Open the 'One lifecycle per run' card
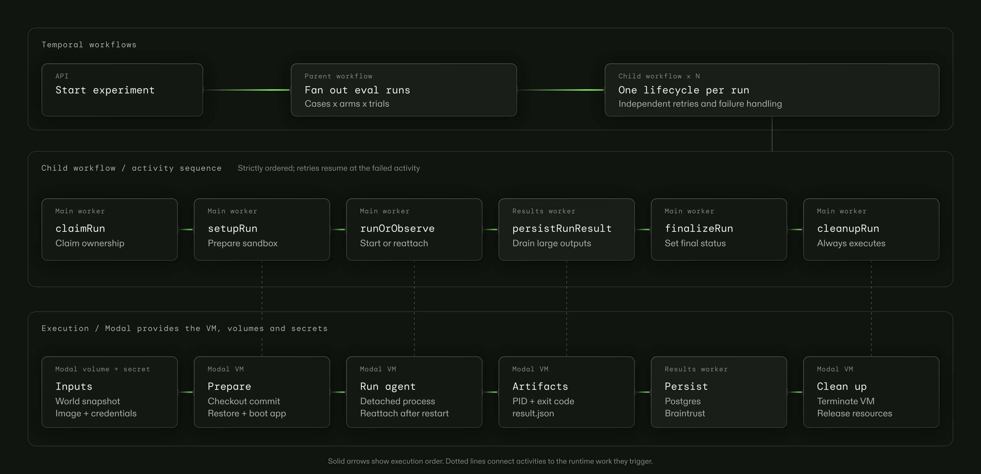The width and height of the screenshot is (981, 474). pos(772,90)
